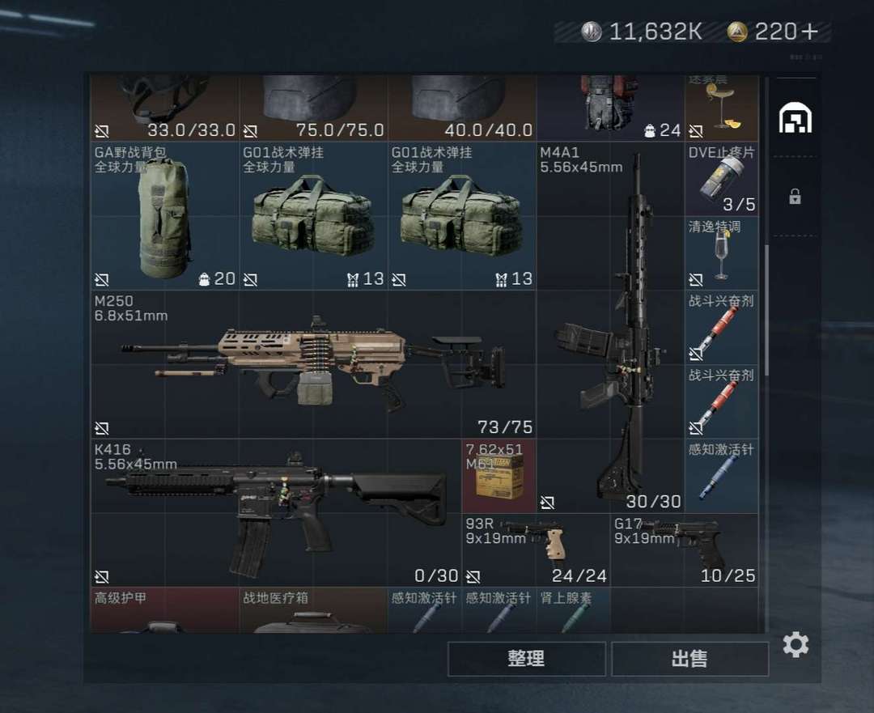The height and width of the screenshot is (713, 874).
Task: Select the M250 machine gun item
Action: point(312,364)
